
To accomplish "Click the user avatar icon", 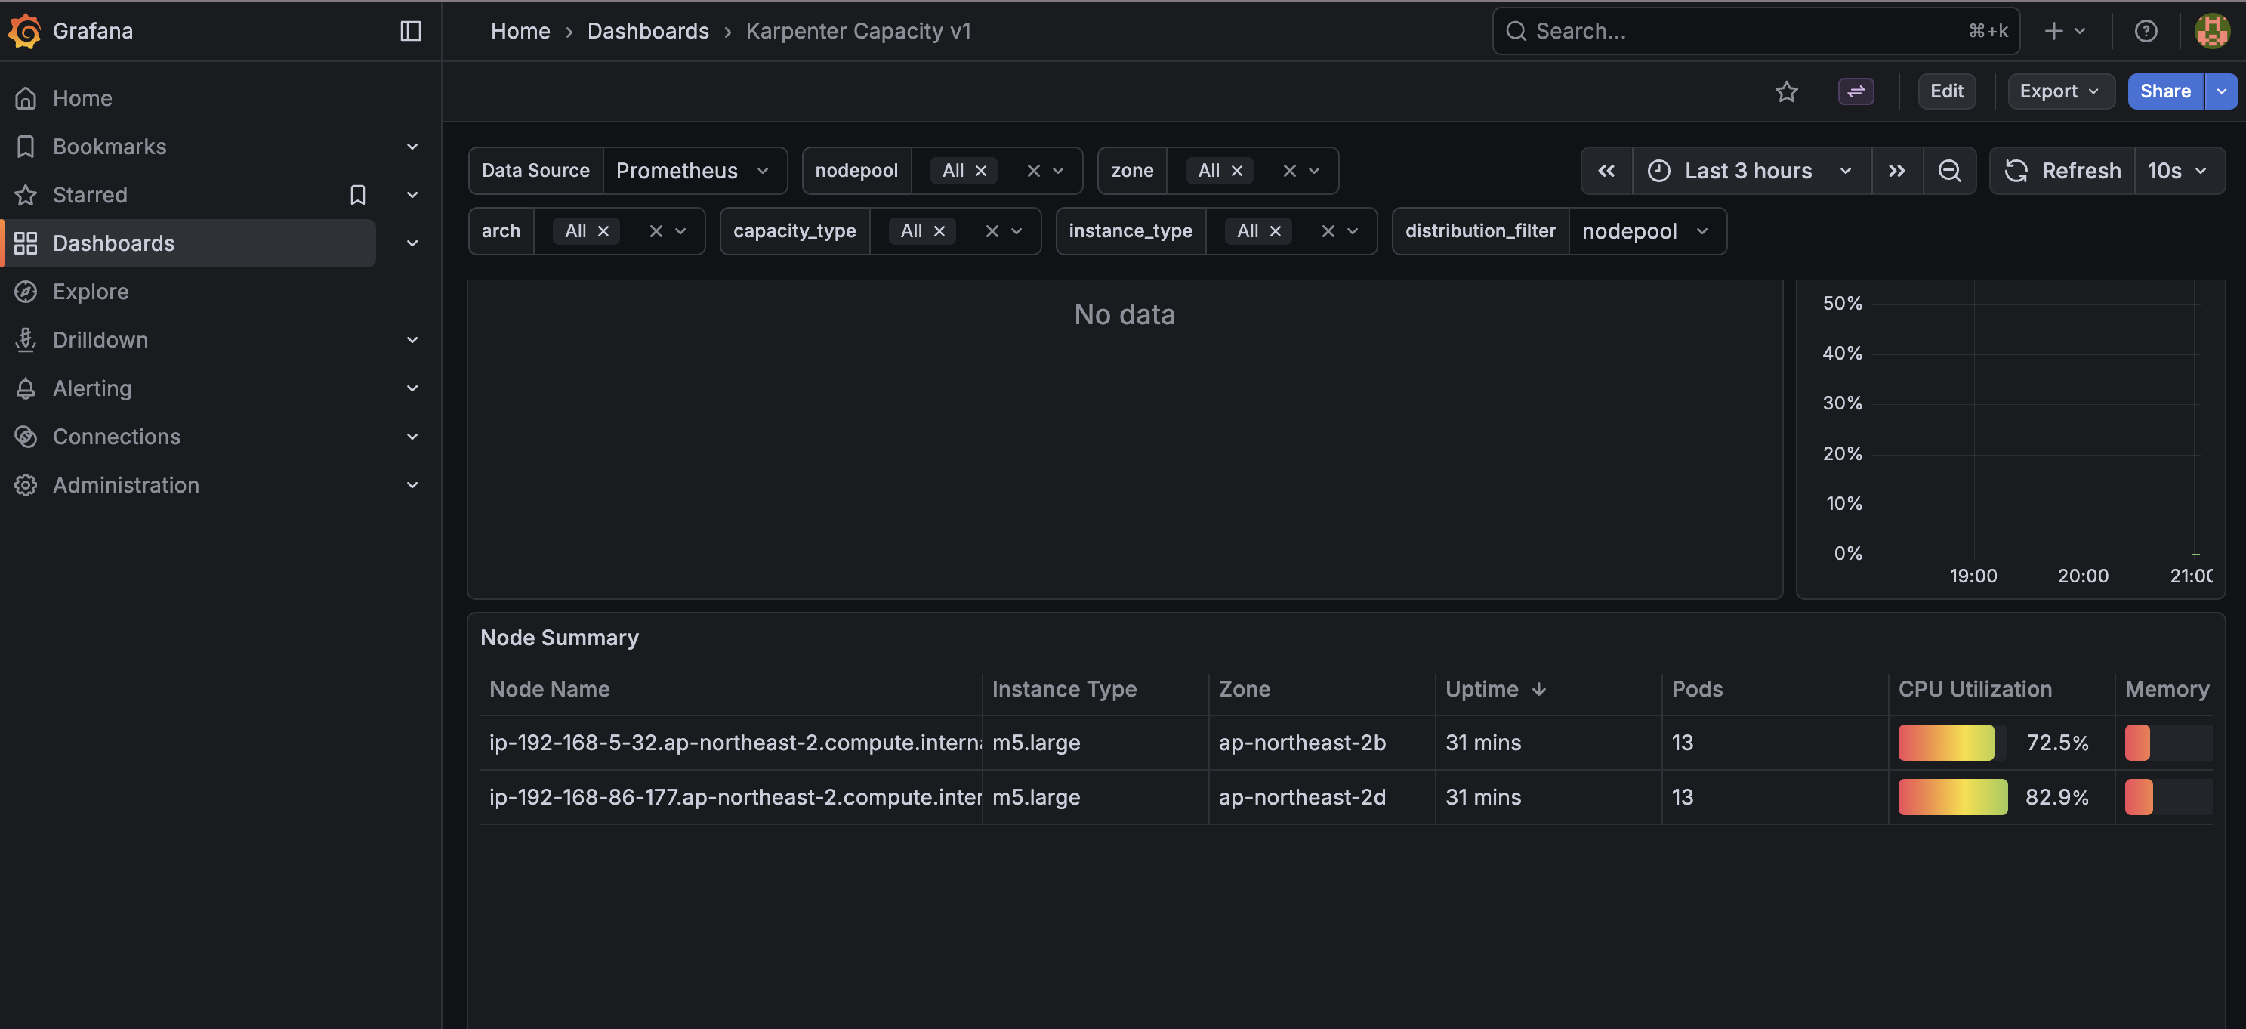I will (x=2211, y=30).
